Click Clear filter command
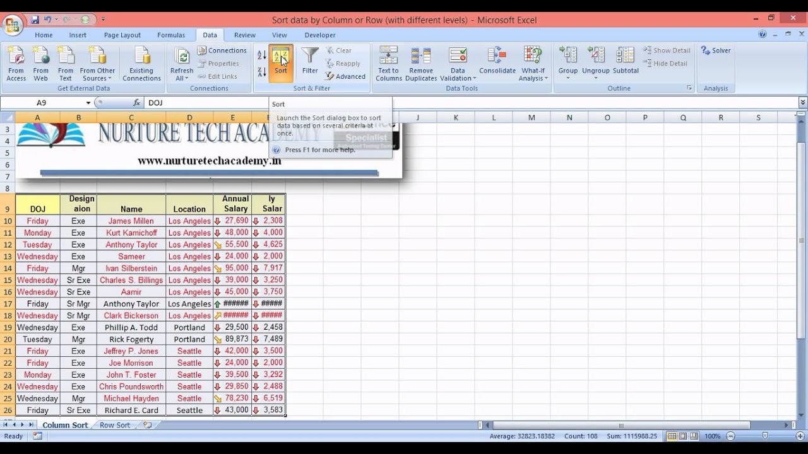The width and height of the screenshot is (808, 454). pos(339,50)
